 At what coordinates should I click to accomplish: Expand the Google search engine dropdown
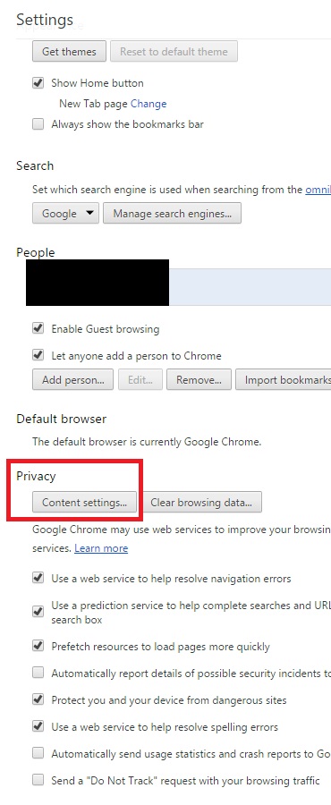pos(65,213)
